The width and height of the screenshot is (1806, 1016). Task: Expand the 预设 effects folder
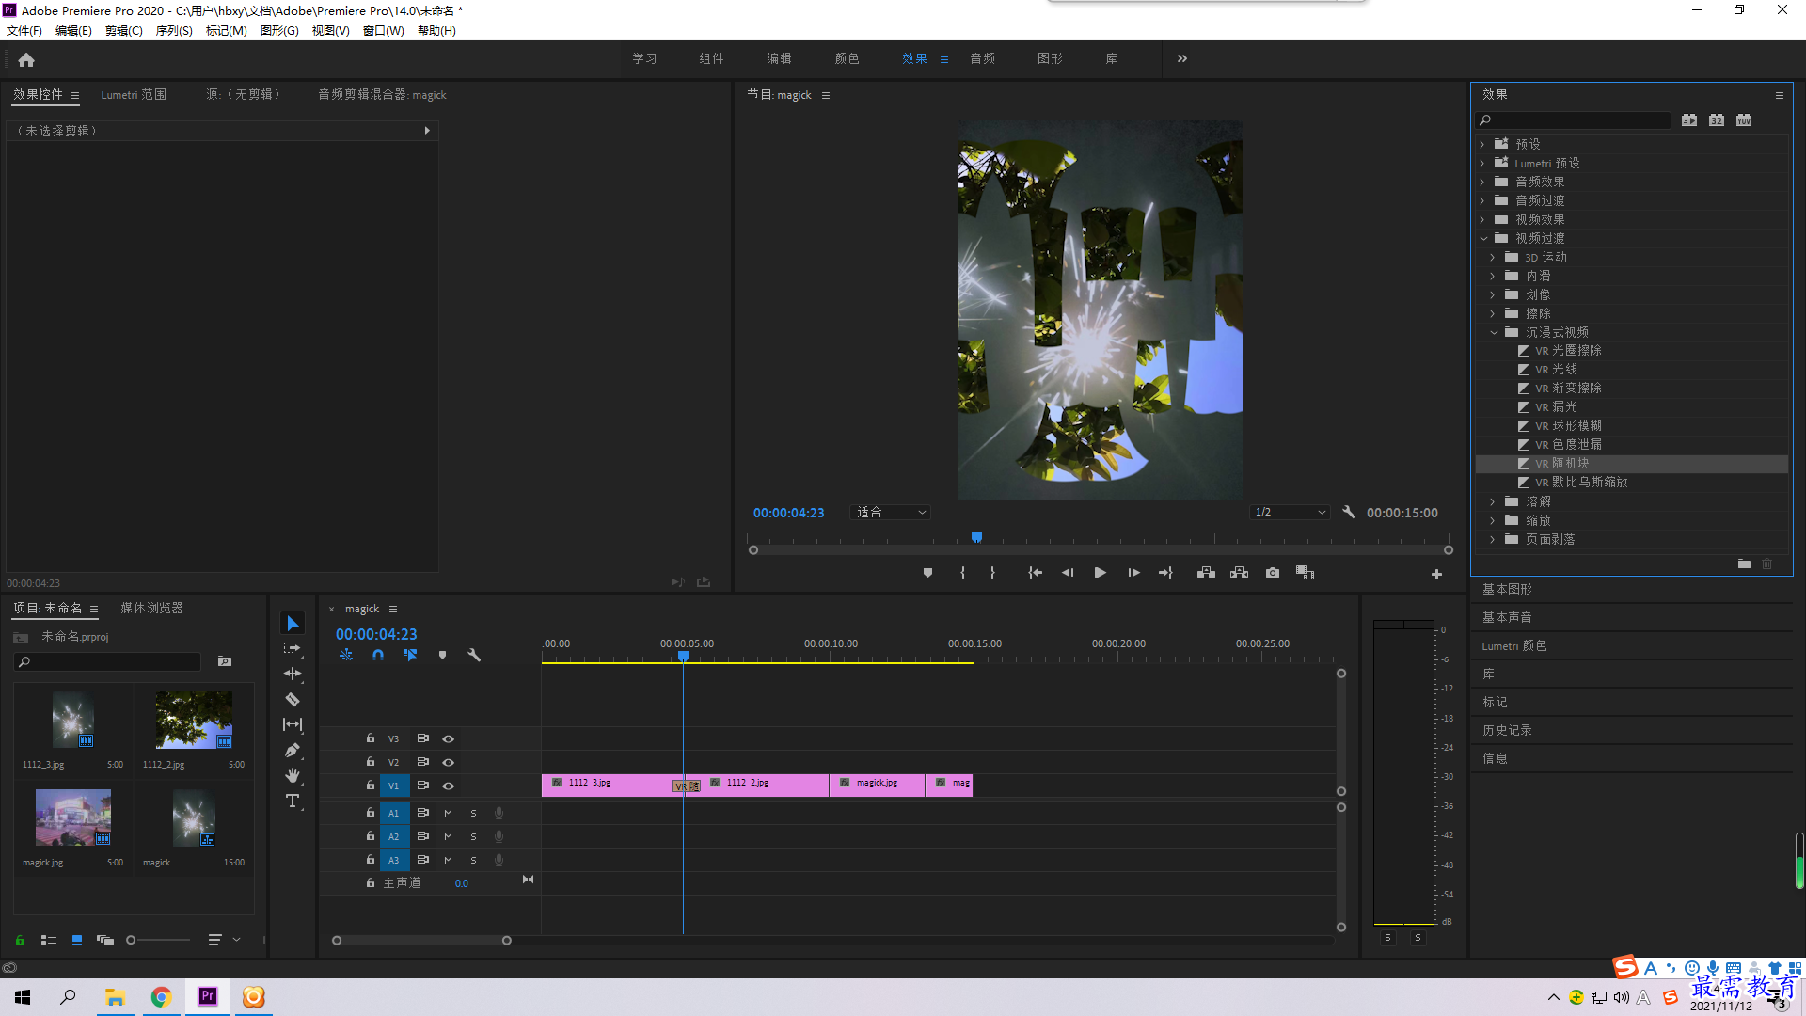click(1482, 144)
